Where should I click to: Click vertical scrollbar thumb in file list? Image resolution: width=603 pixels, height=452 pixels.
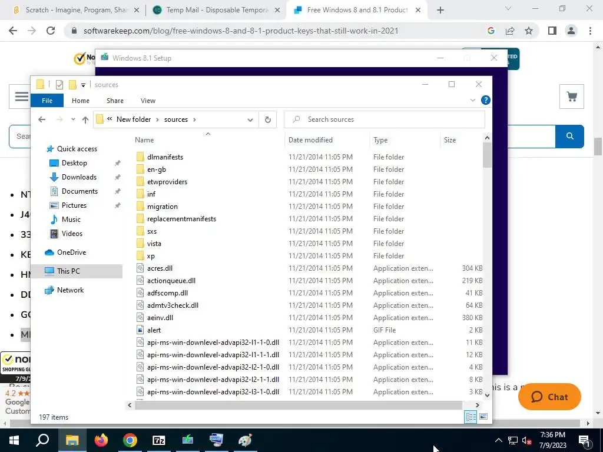click(x=487, y=155)
